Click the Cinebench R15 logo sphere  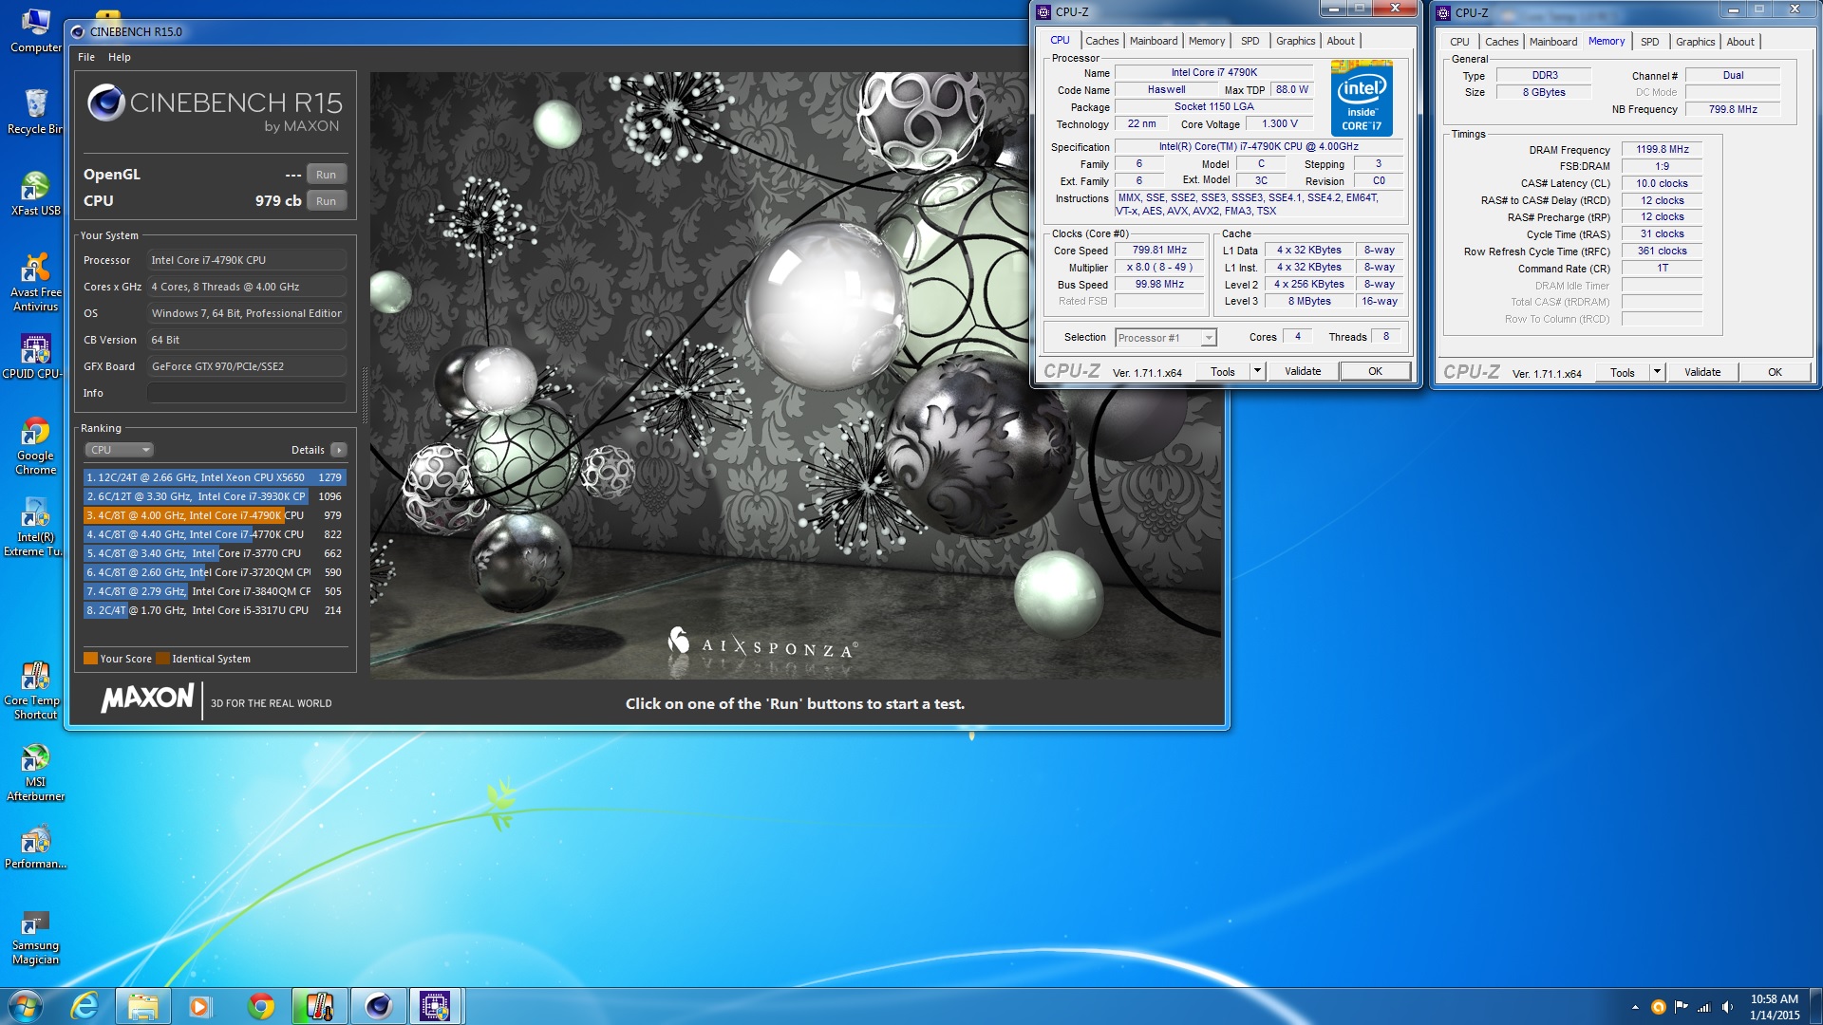105,102
